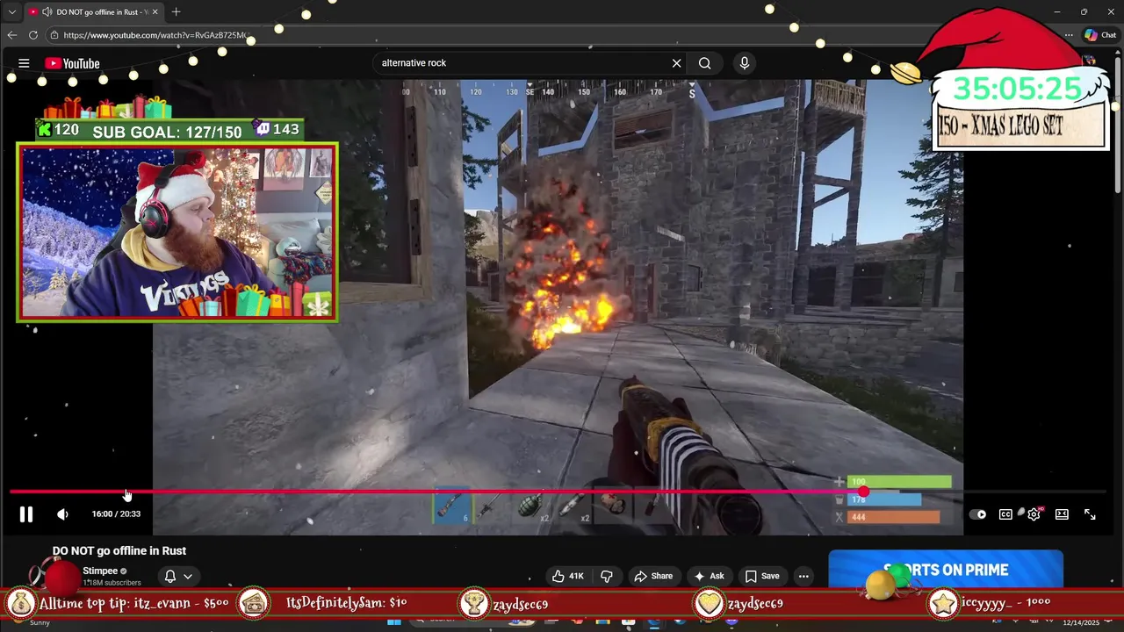Go to YouTube home via logo
1124x632 pixels.
pos(72,63)
